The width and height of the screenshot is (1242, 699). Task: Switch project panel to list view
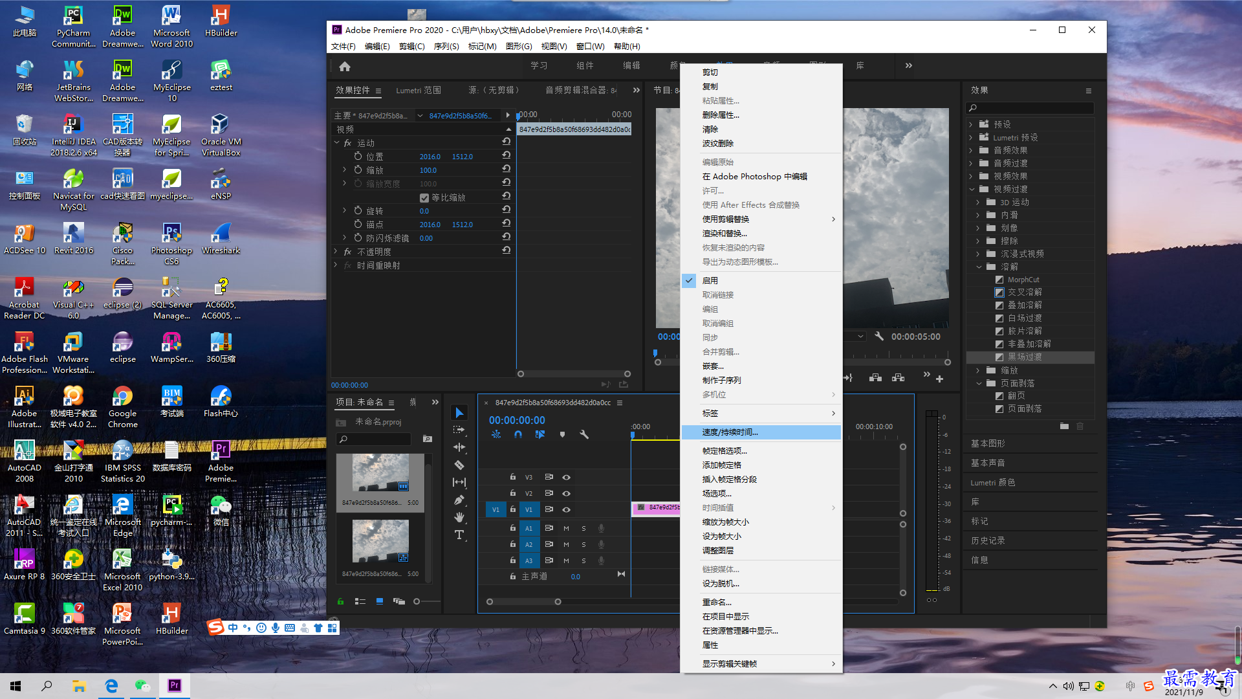(360, 601)
